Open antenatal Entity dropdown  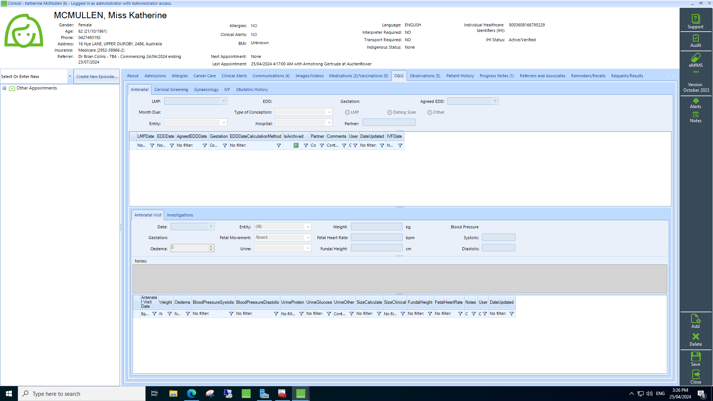224,123
